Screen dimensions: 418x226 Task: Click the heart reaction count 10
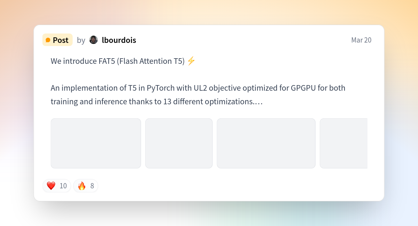tap(63, 186)
